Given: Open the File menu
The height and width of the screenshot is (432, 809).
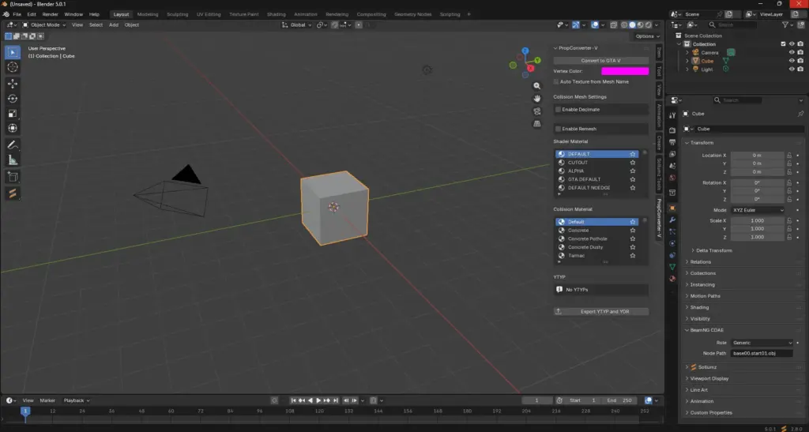Looking at the screenshot, I should (17, 14).
